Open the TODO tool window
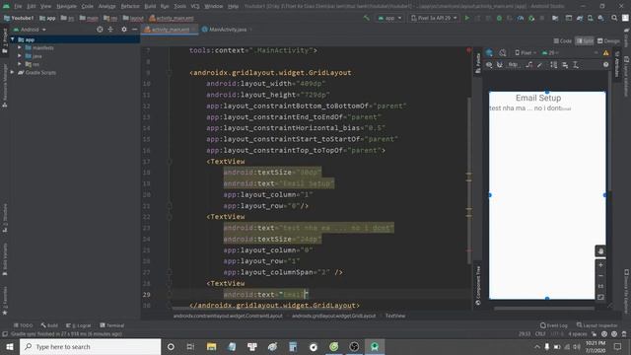Screen dimensions: 631x355 coord(24,325)
